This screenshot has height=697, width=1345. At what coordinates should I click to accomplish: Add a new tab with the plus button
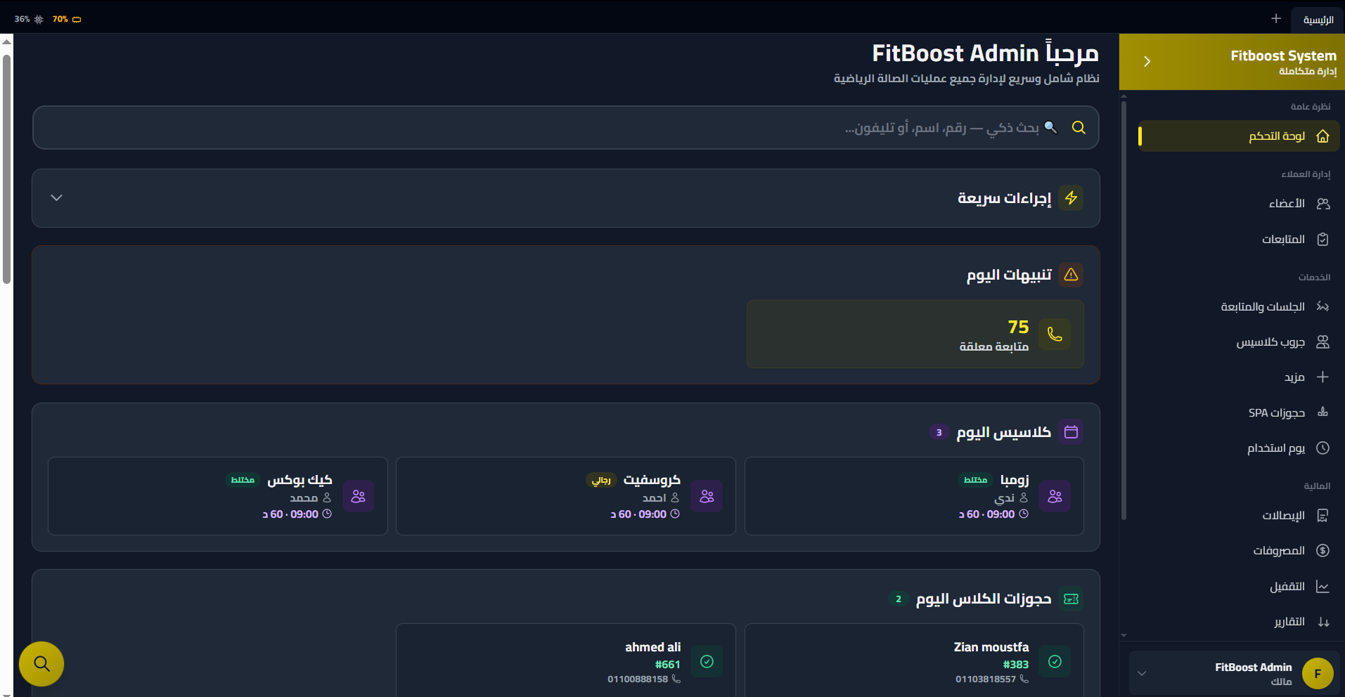pos(1276,19)
